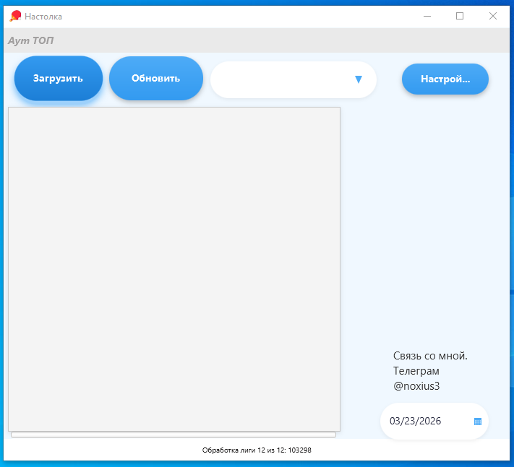Minimize the Настолка window

click(427, 16)
